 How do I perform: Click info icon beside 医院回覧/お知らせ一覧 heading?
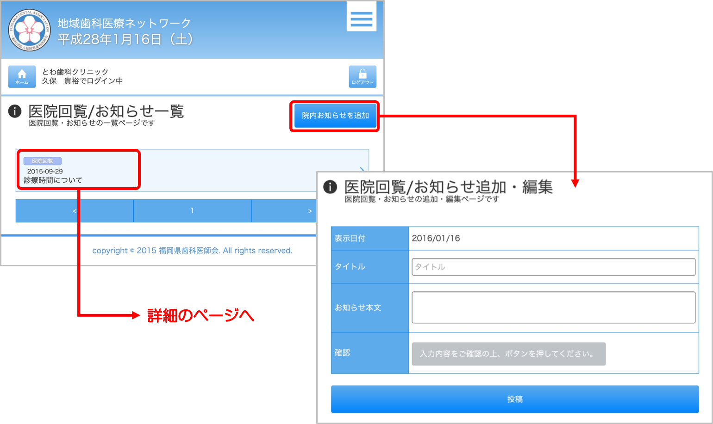tap(15, 111)
